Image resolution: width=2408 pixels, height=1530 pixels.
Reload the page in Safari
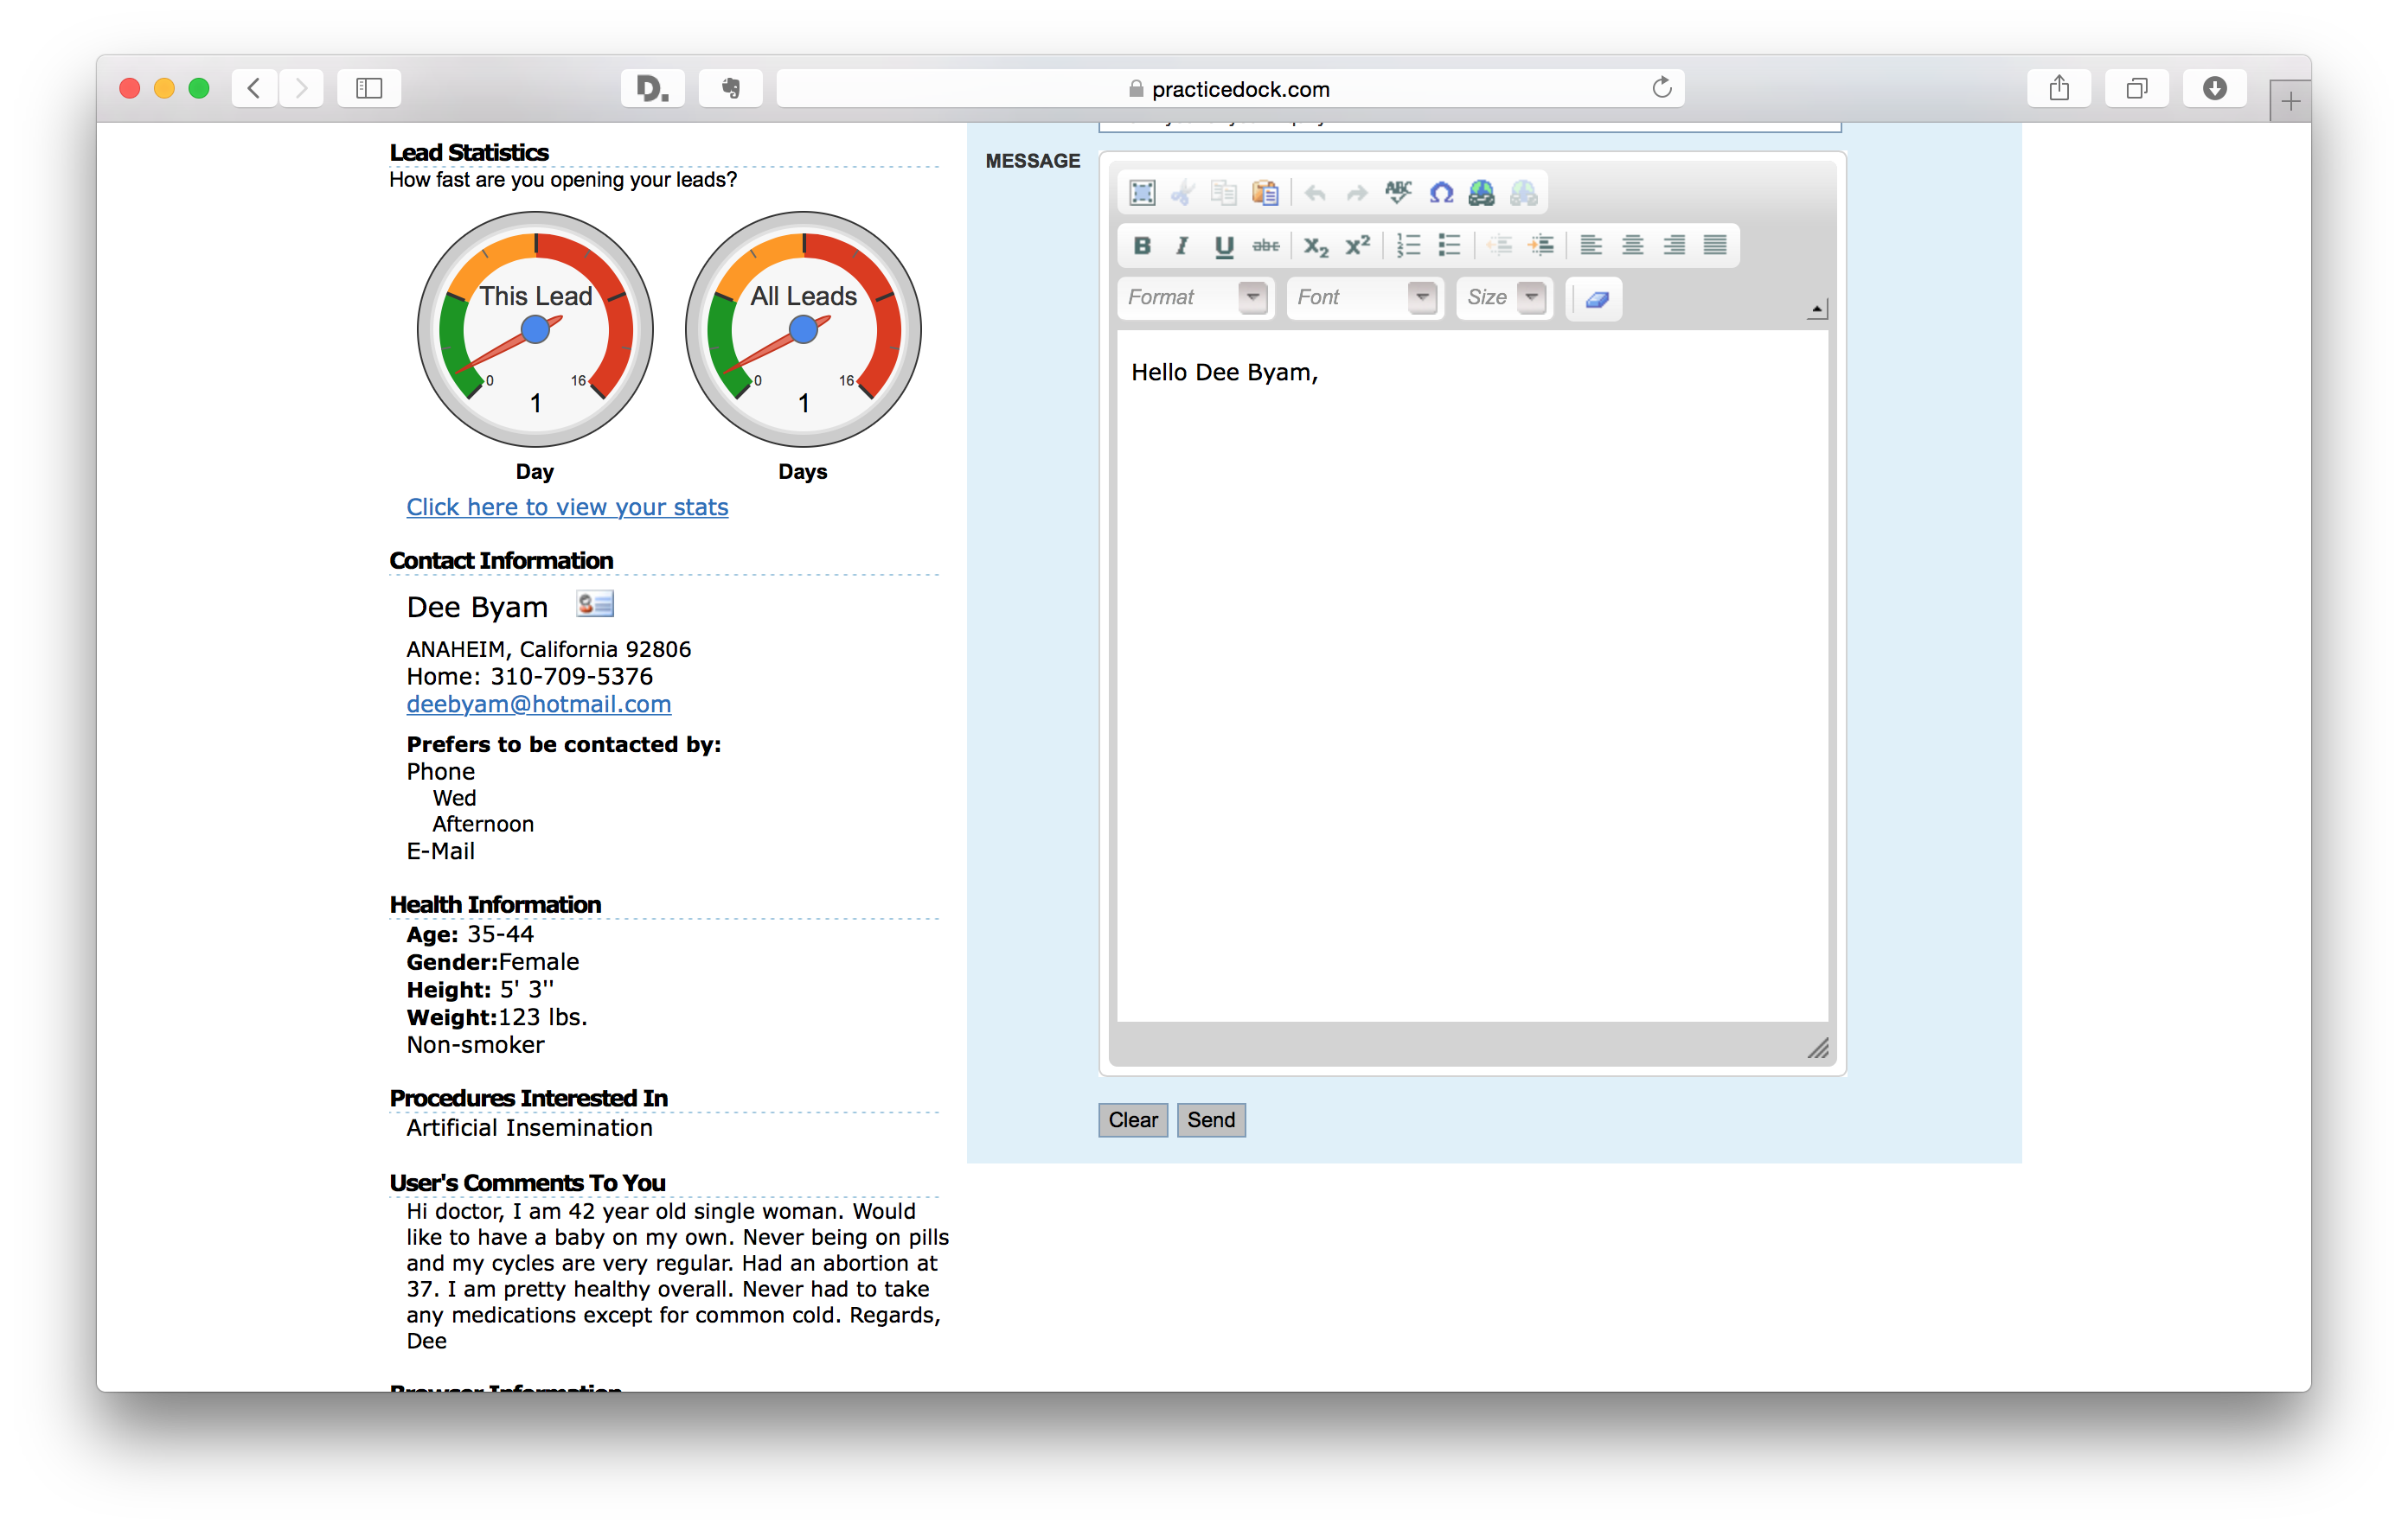1661,88
